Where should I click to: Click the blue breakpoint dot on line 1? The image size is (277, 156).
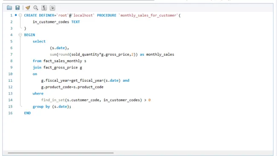[x=16, y=15]
